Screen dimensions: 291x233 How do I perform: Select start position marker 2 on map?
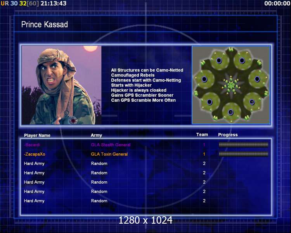click(x=252, y=102)
